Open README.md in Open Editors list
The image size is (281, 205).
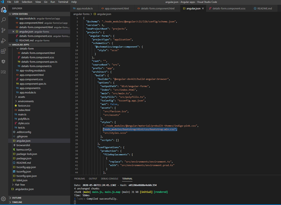click(39, 40)
